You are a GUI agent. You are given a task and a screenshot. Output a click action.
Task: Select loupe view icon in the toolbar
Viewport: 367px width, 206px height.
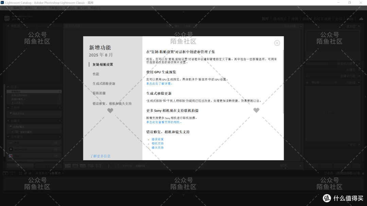(75, 166)
